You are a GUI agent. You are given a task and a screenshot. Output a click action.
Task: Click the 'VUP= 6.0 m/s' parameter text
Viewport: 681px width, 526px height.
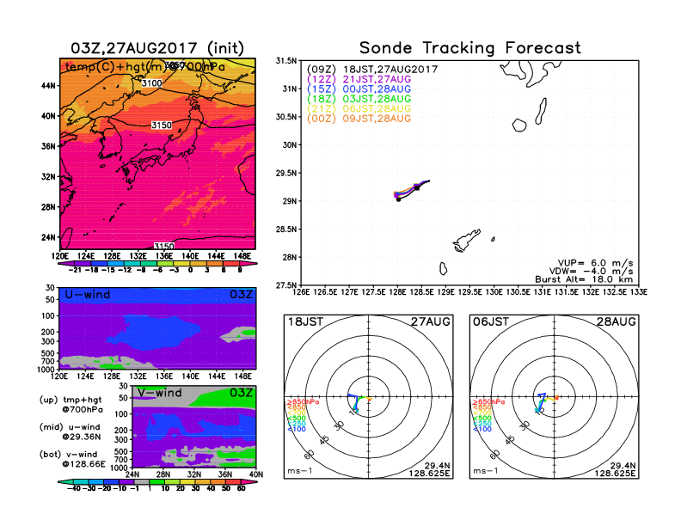click(595, 263)
